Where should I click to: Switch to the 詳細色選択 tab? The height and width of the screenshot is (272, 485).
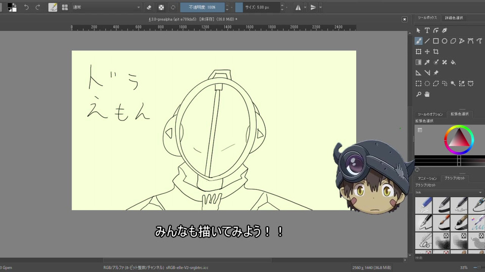coord(454,18)
